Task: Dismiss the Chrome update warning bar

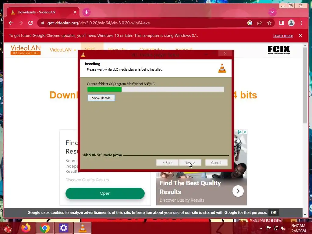Action: (x=300, y=35)
